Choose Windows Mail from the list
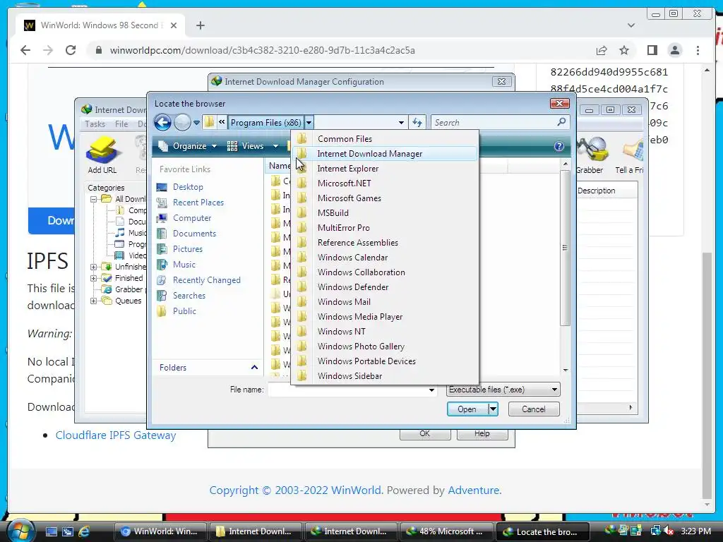 click(x=385, y=302)
